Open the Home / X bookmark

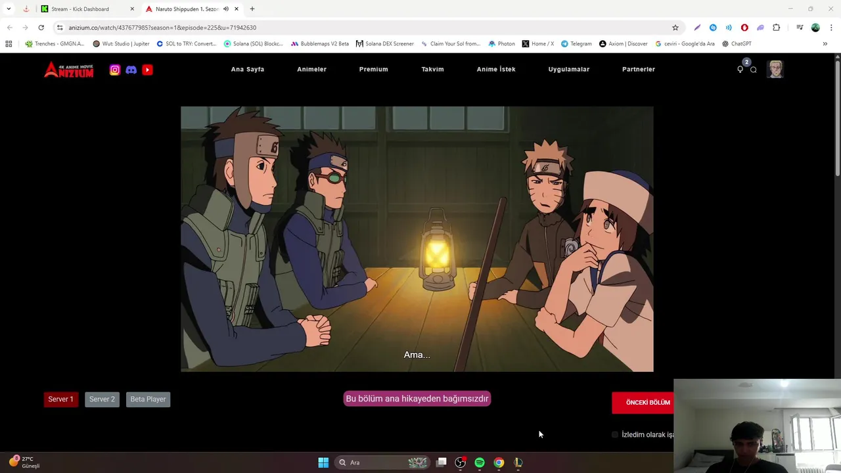(x=538, y=44)
